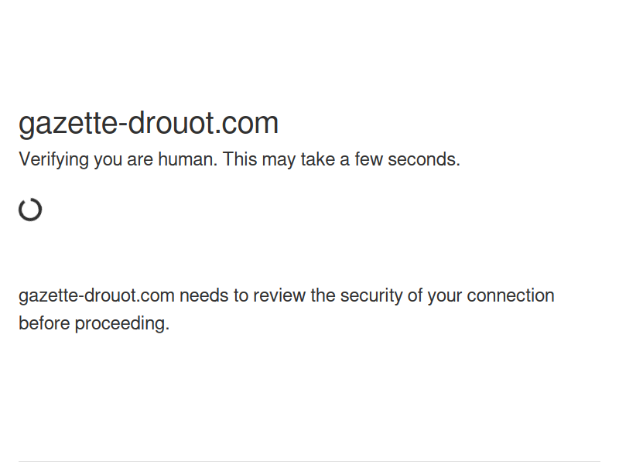Screen dimensions: 619x464
Task: Select 'This may take a few seconds' sentence
Action: 341,159
